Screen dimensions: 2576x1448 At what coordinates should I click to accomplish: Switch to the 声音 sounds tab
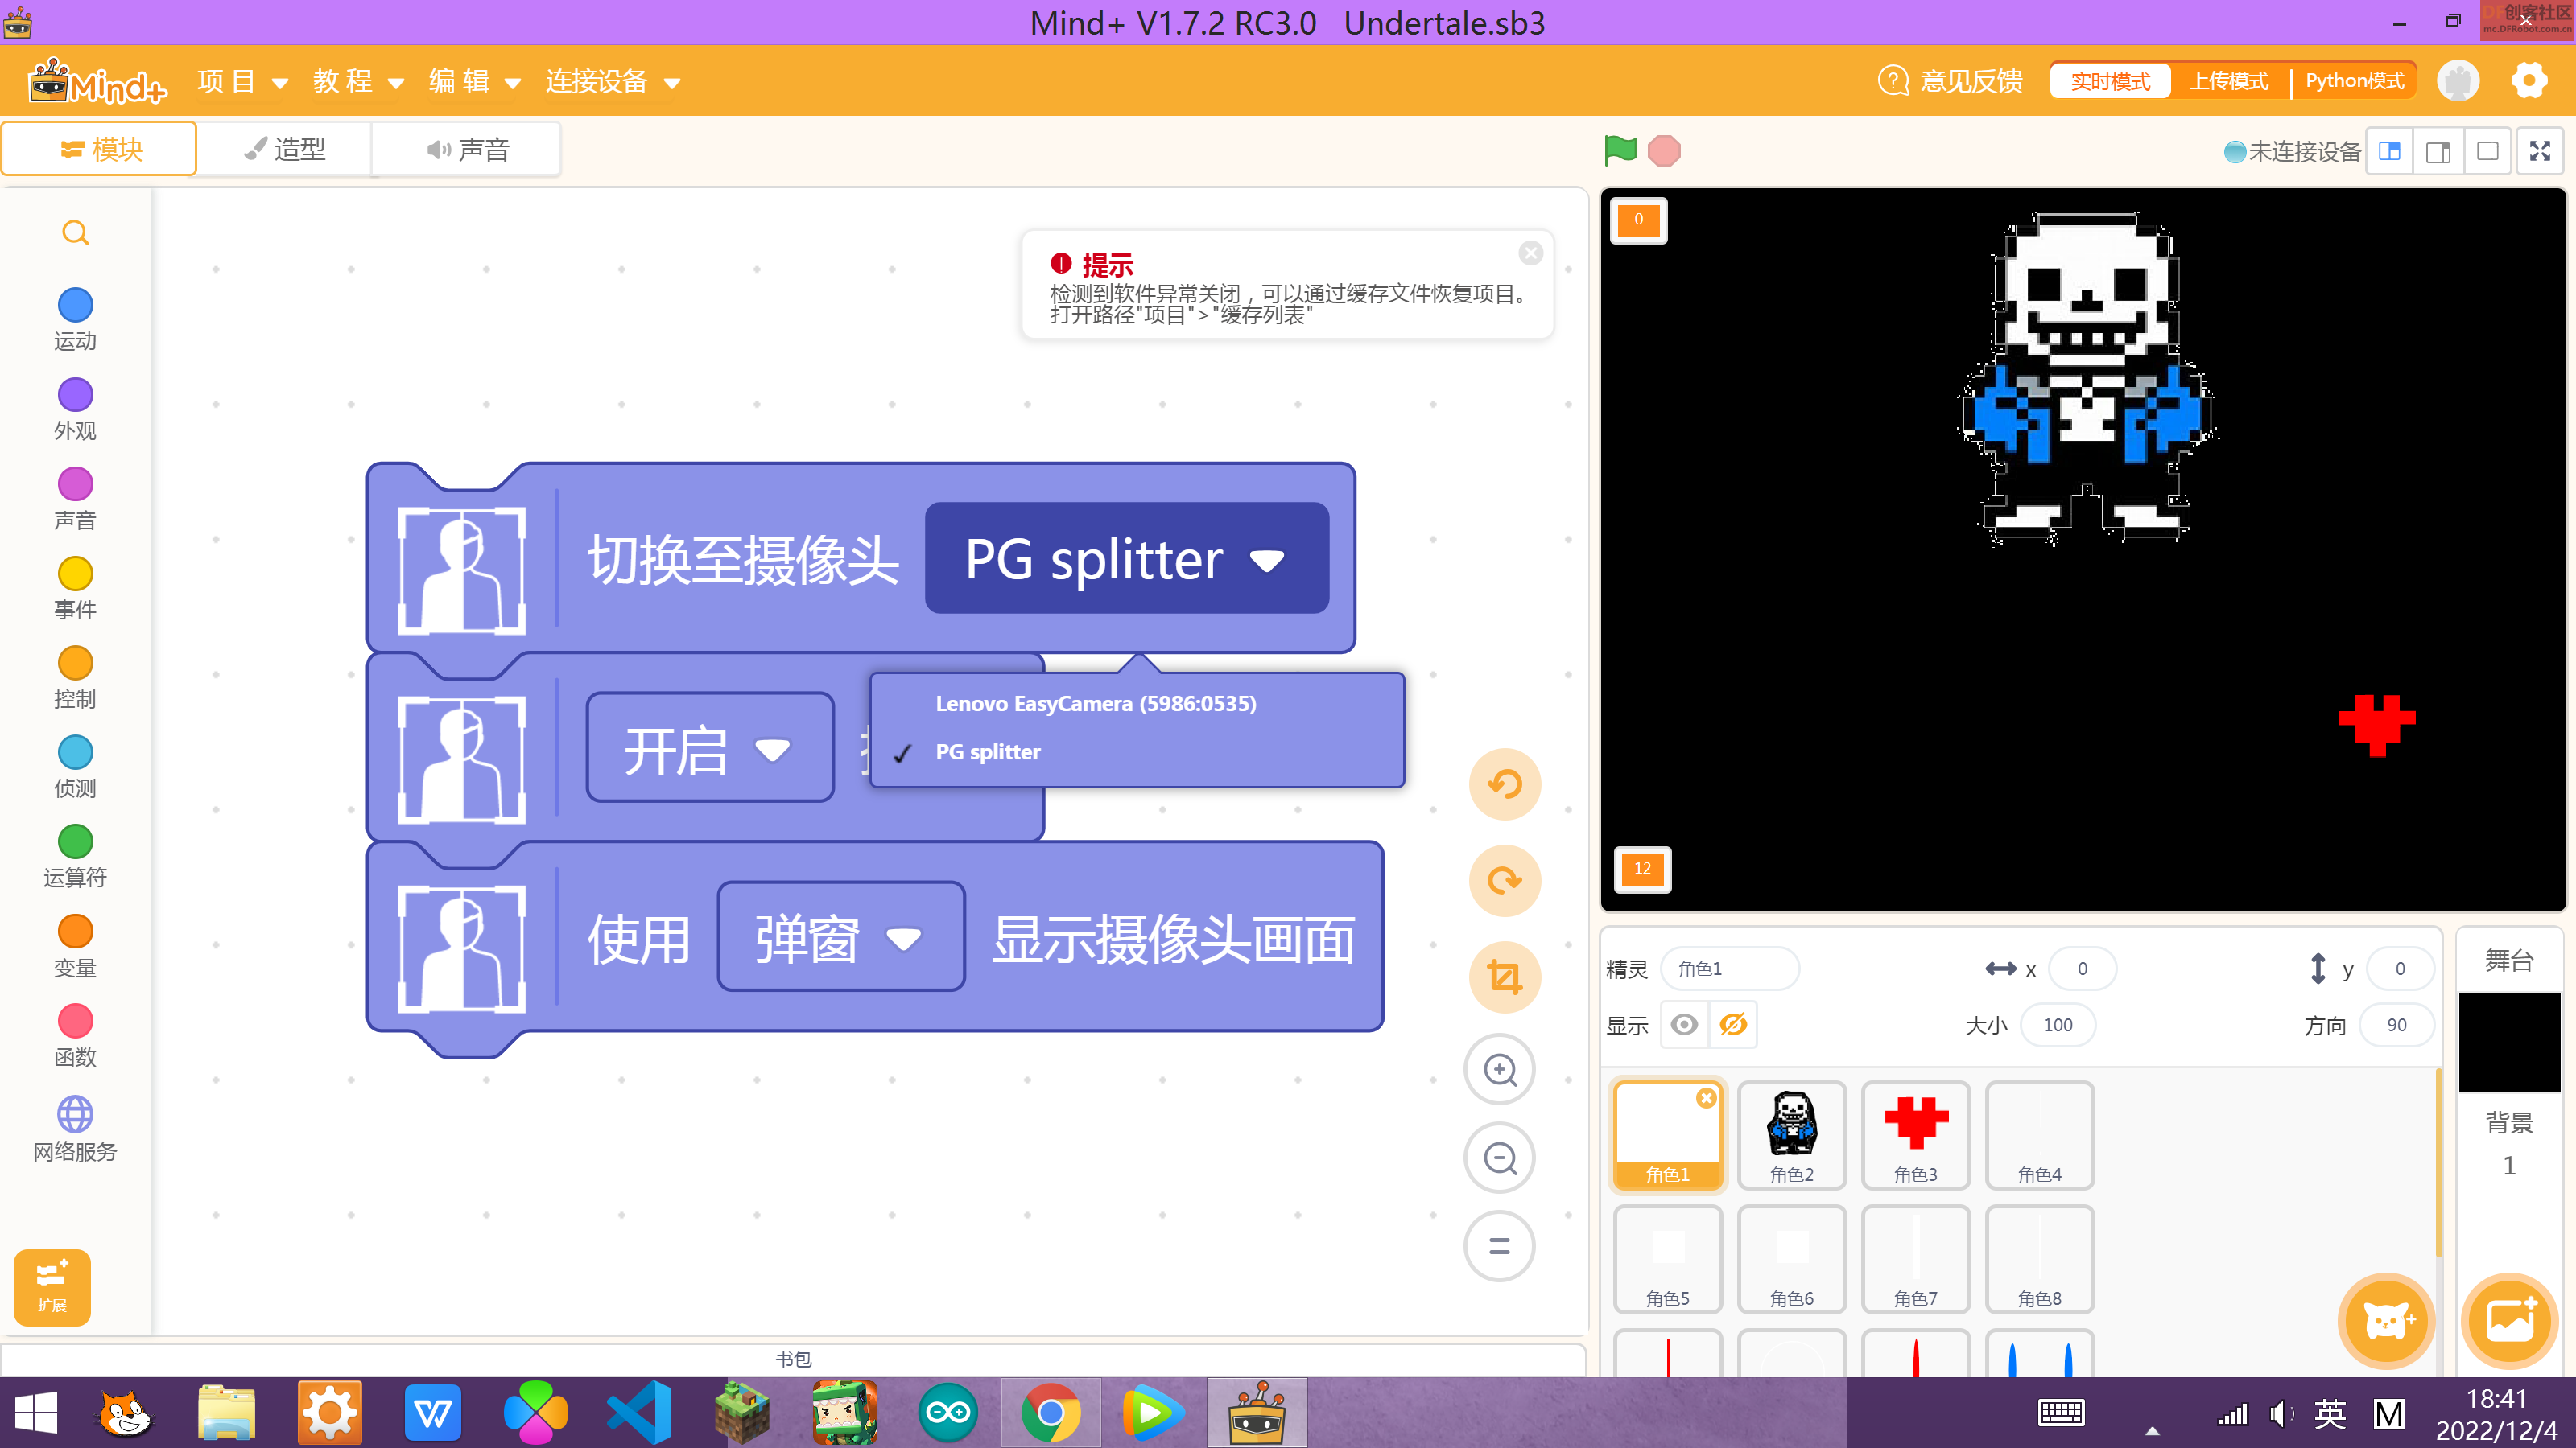[467, 149]
